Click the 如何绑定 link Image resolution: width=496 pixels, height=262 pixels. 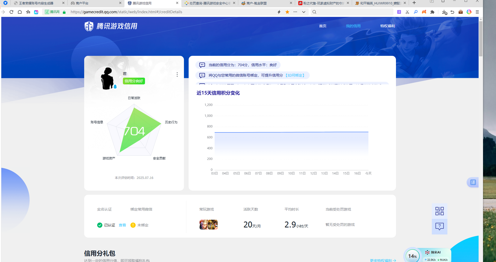tap(295, 75)
